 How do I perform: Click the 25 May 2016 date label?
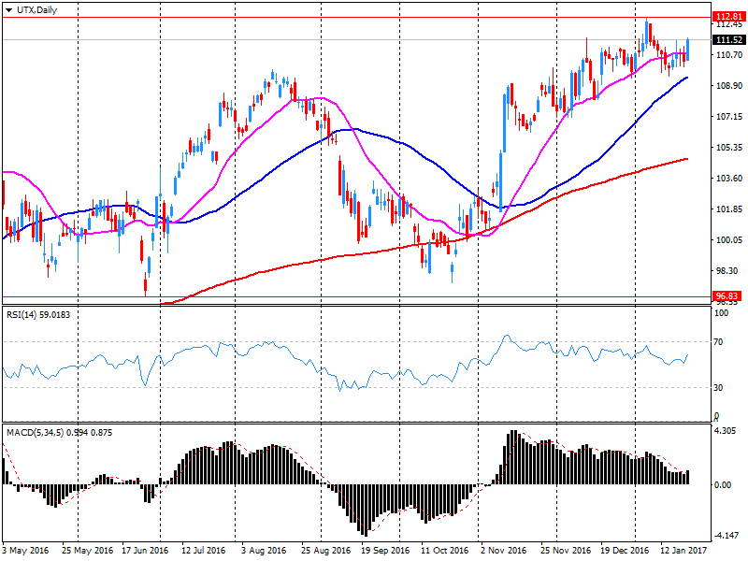tap(87, 551)
